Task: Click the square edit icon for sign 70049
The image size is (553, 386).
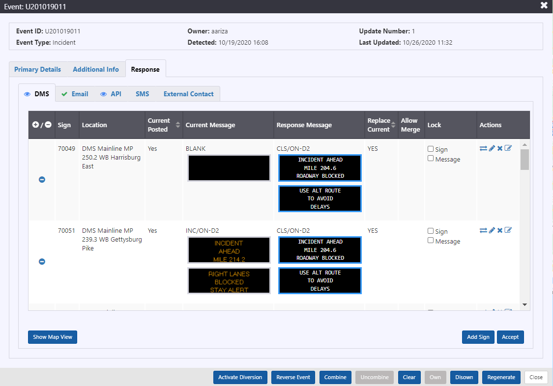Action: click(x=508, y=148)
